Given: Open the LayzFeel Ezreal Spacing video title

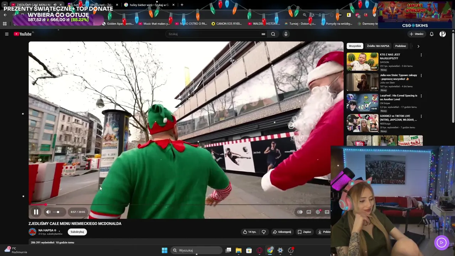Looking at the screenshot, I should click(398, 97).
